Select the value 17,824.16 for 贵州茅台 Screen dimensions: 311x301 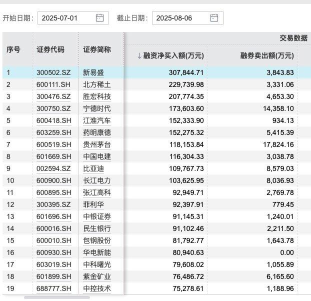pyautogui.click(x=278, y=144)
